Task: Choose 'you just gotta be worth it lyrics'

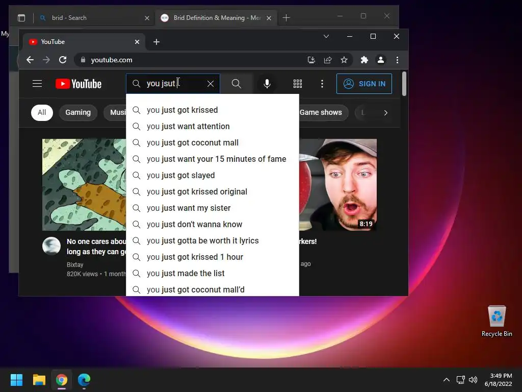Action: [213, 241]
